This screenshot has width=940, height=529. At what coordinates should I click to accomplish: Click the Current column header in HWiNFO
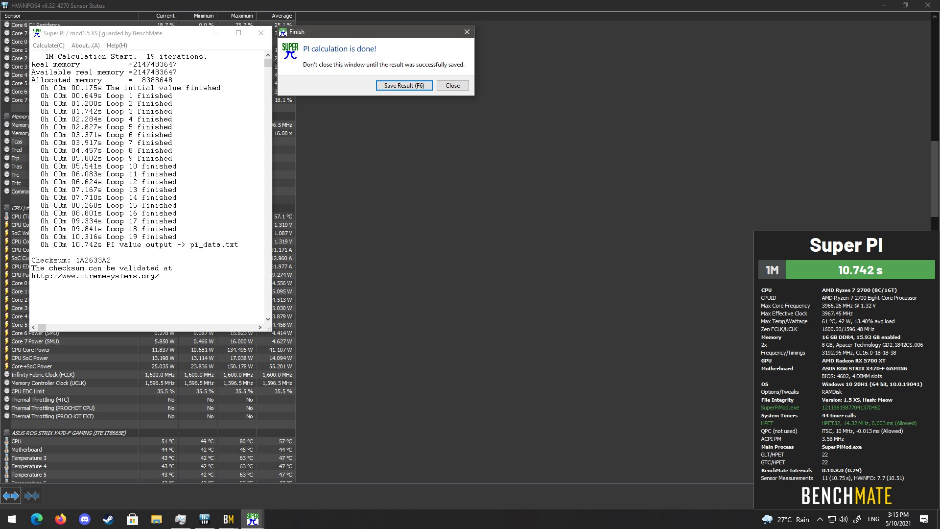(x=159, y=16)
